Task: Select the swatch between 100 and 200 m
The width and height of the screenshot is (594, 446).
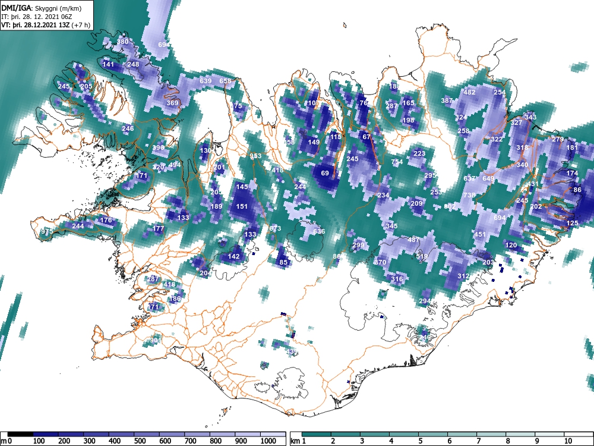Action: click(46, 434)
